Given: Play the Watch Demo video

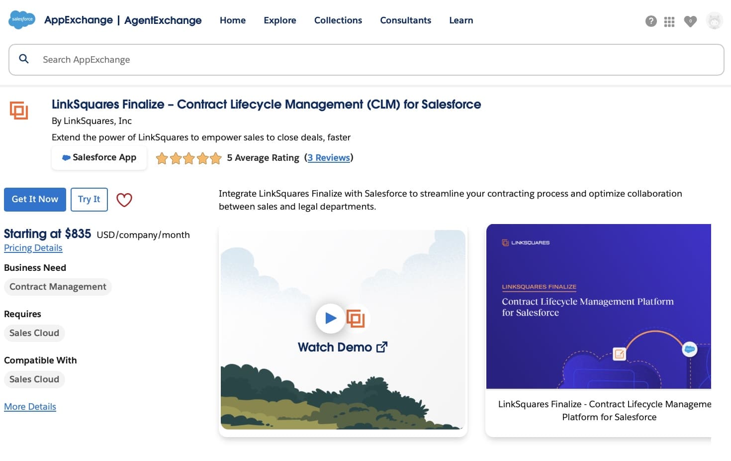Looking at the screenshot, I should pos(330,318).
